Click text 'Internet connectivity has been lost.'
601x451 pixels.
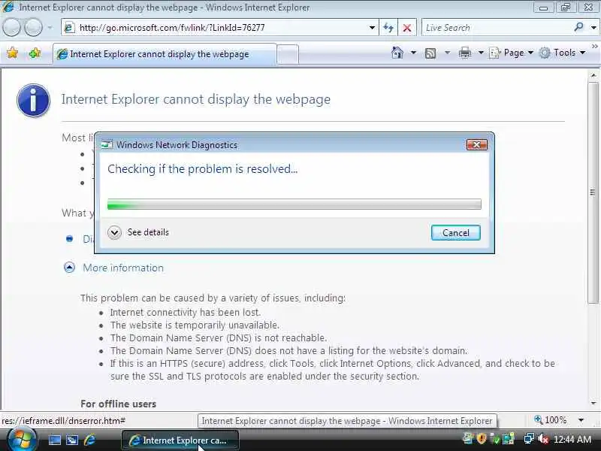185,313
